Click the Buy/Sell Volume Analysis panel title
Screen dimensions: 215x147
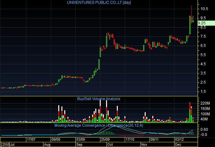click(x=98, y=99)
